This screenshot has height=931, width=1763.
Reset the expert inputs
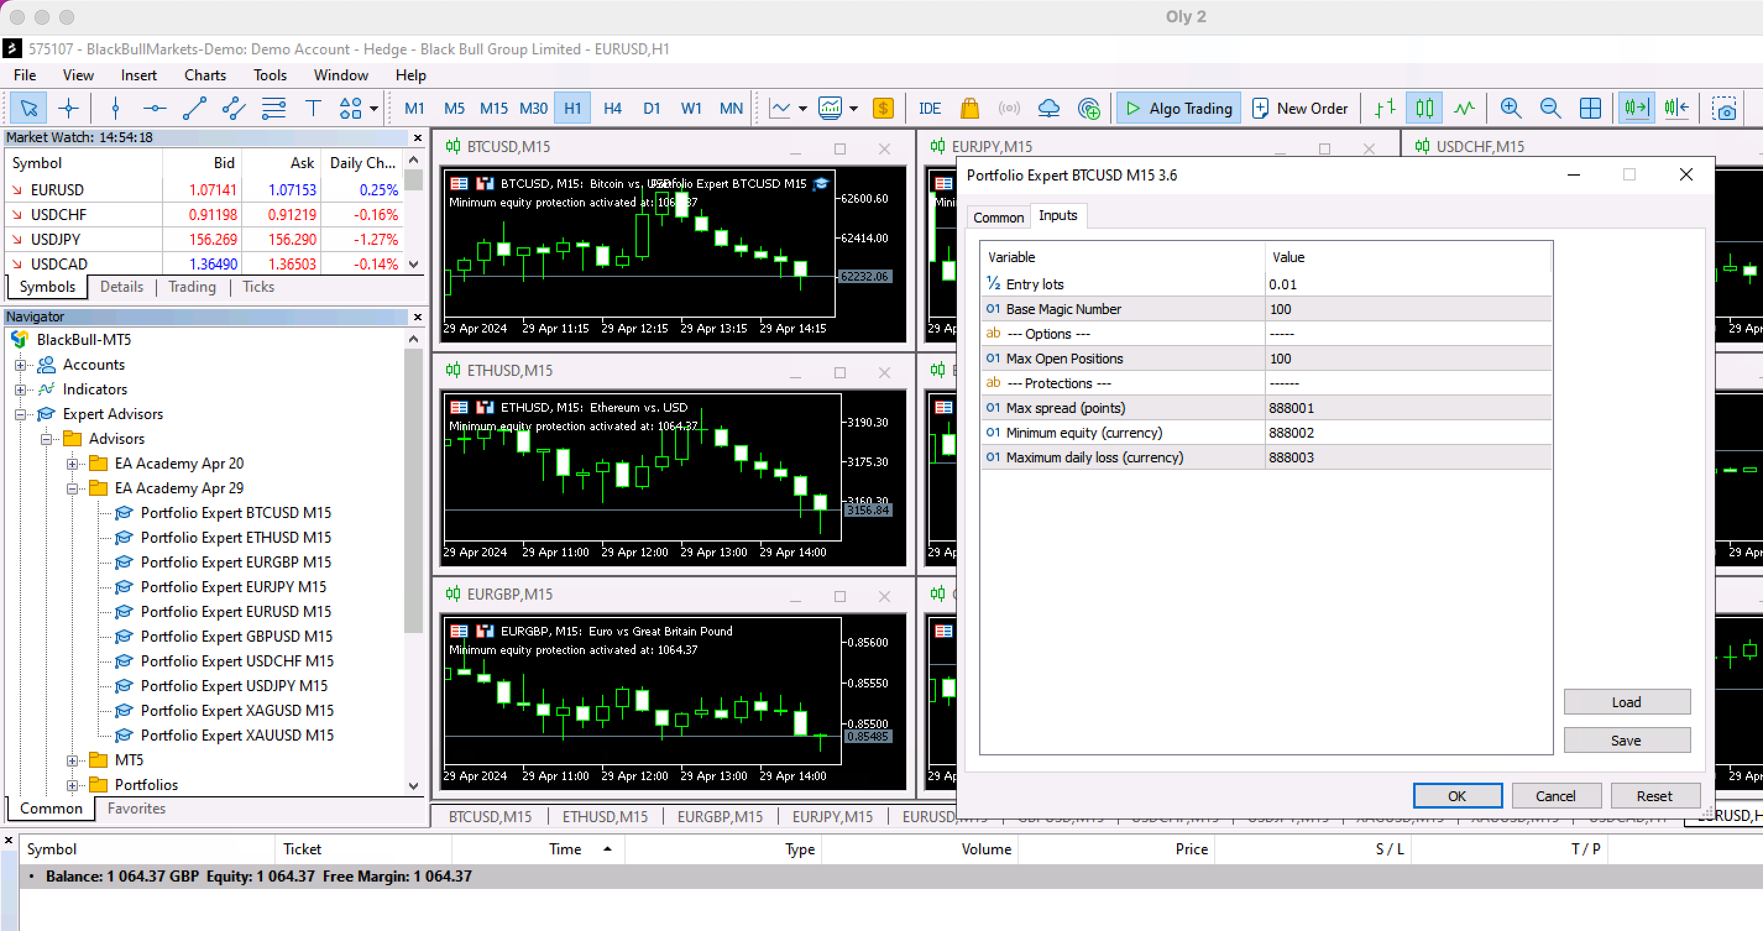click(1654, 796)
